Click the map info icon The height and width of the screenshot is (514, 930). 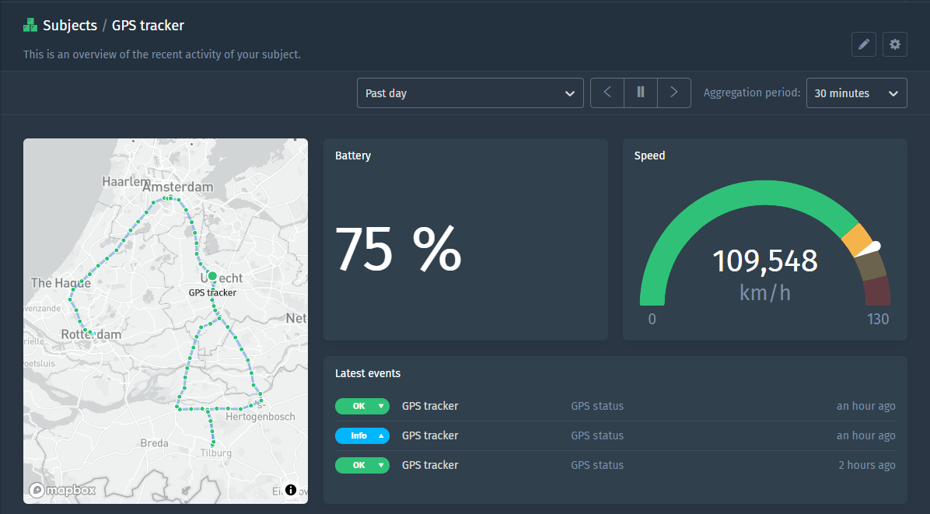pyautogui.click(x=291, y=489)
